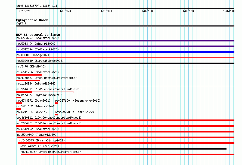
Task: Click red bar of esv3610811
Action: 24,92
